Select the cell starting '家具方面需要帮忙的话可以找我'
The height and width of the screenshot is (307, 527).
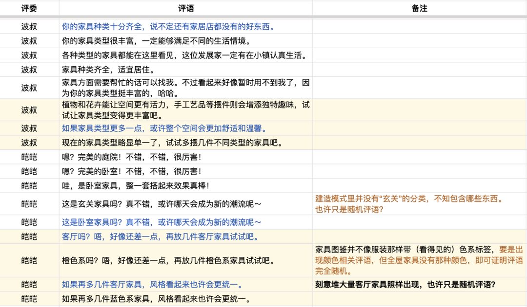[x=186, y=88]
